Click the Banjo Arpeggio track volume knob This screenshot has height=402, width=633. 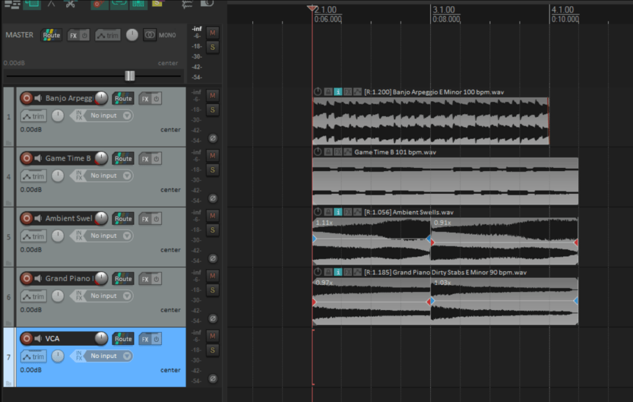pyautogui.click(x=101, y=98)
